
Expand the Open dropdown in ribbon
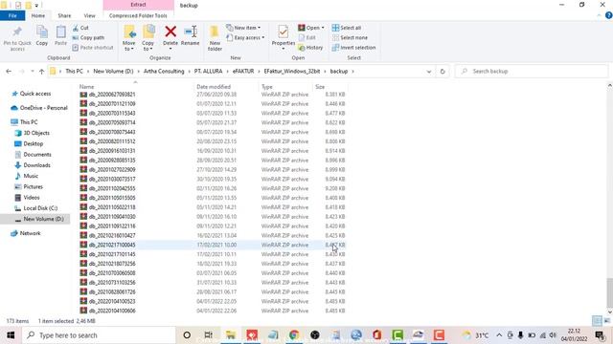point(311,28)
